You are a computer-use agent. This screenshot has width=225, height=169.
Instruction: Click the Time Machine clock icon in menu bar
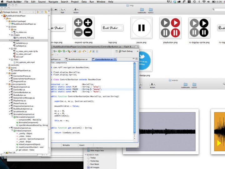[x=194, y=2]
